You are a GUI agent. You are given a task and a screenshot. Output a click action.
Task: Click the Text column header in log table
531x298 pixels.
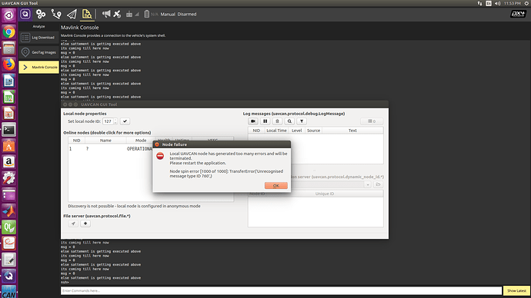(x=352, y=131)
